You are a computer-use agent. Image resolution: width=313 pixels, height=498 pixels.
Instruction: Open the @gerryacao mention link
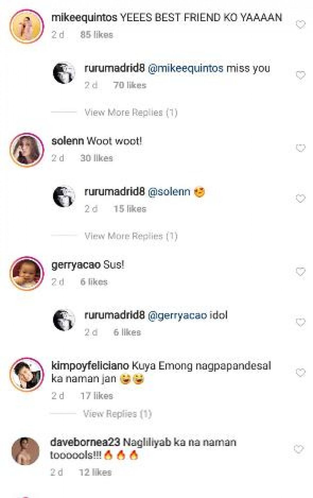177,315
